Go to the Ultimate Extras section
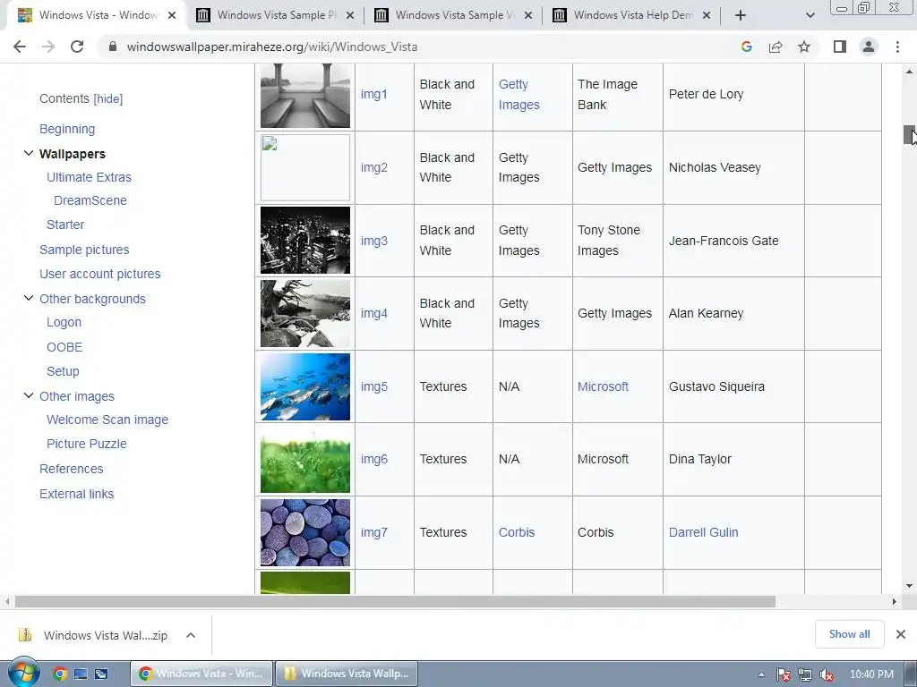Image resolution: width=917 pixels, height=687 pixels. click(x=89, y=177)
